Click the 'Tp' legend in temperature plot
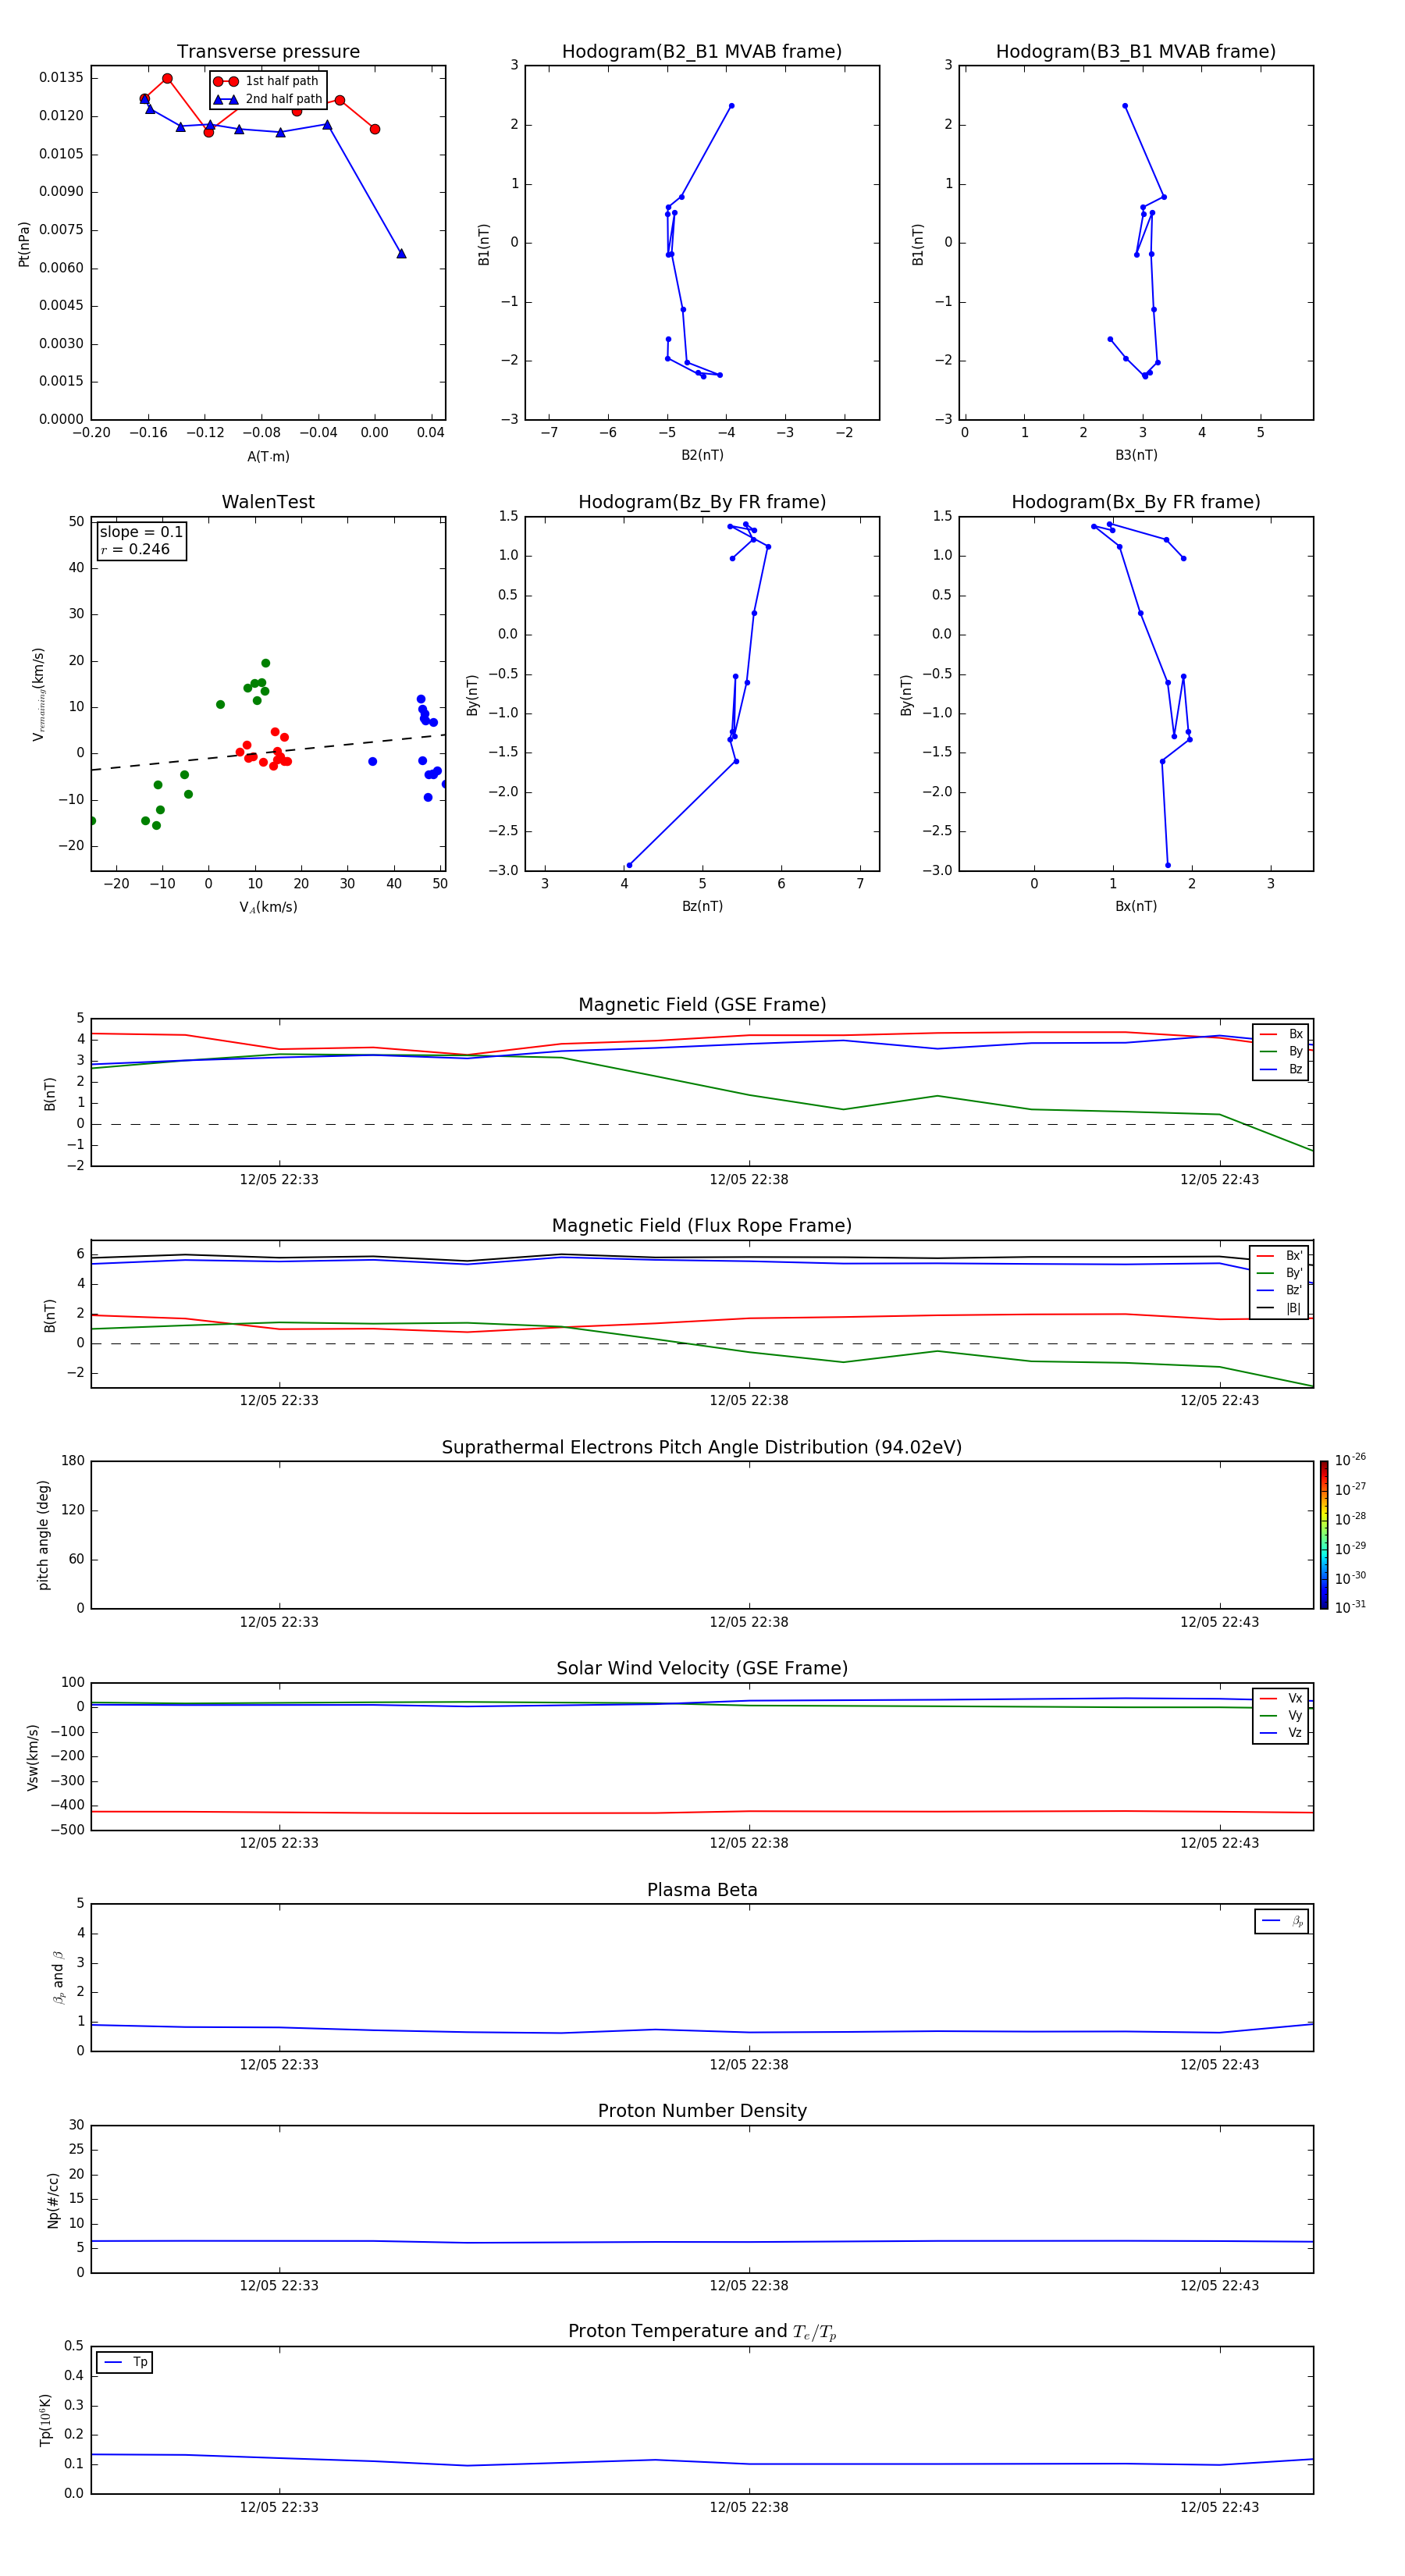1405x2576 pixels. pos(125,2362)
